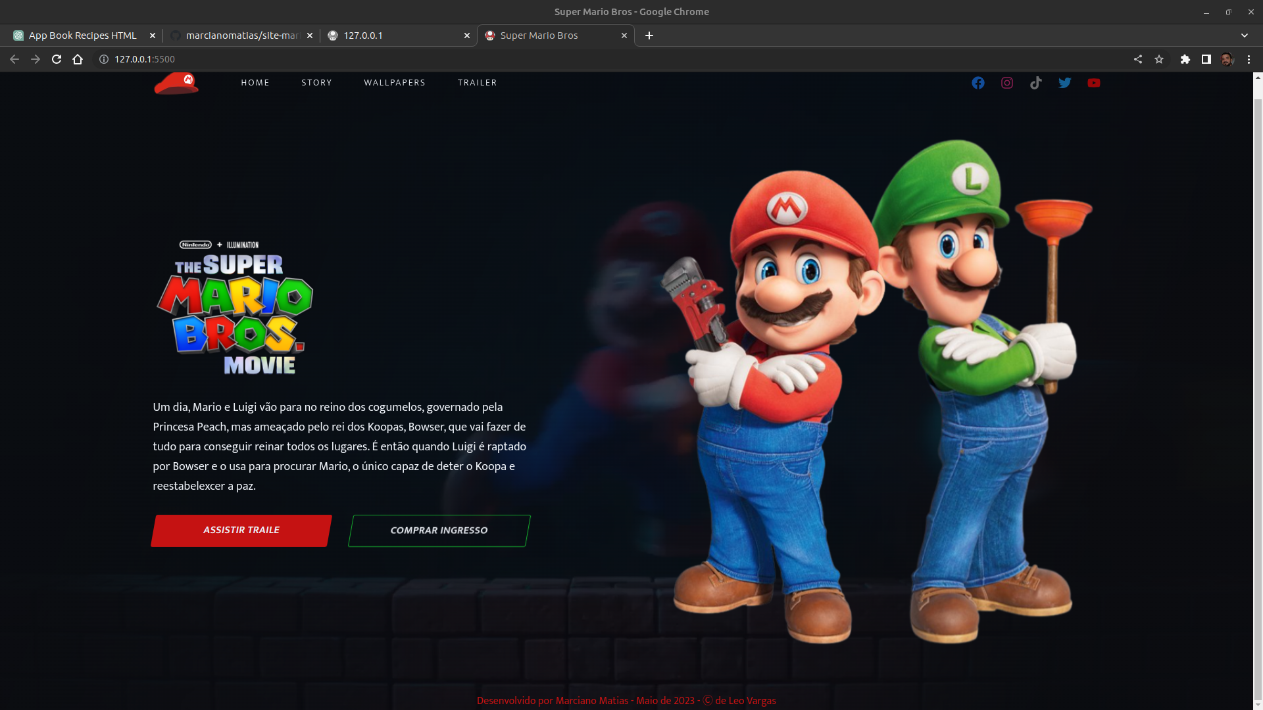1263x710 pixels.
Task: Open the Instagram icon link
Action: pyautogui.click(x=1006, y=83)
